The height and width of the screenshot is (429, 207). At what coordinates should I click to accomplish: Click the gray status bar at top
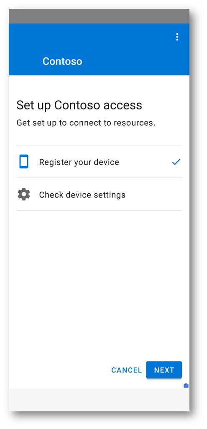99,16
